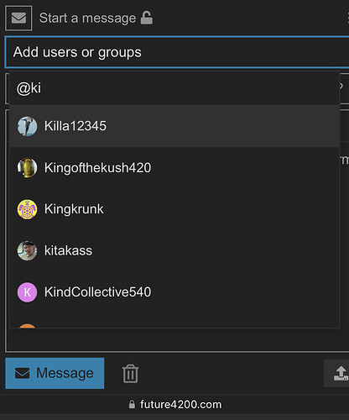The height and width of the screenshot is (420, 349).
Task: Open the Add users or groups selector
Action: (x=177, y=52)
